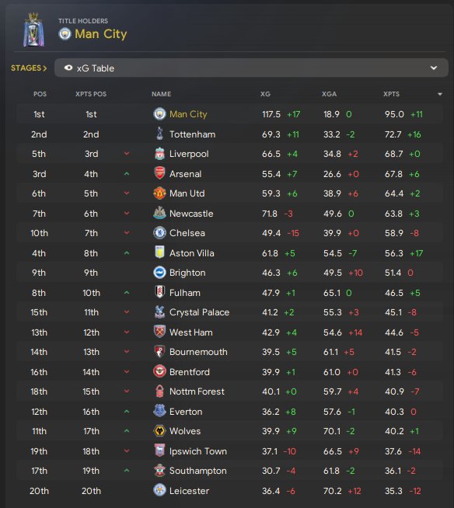Click the Tottenham club crest
This screenshot has height=508, width=454.
(x=159, y=134)
